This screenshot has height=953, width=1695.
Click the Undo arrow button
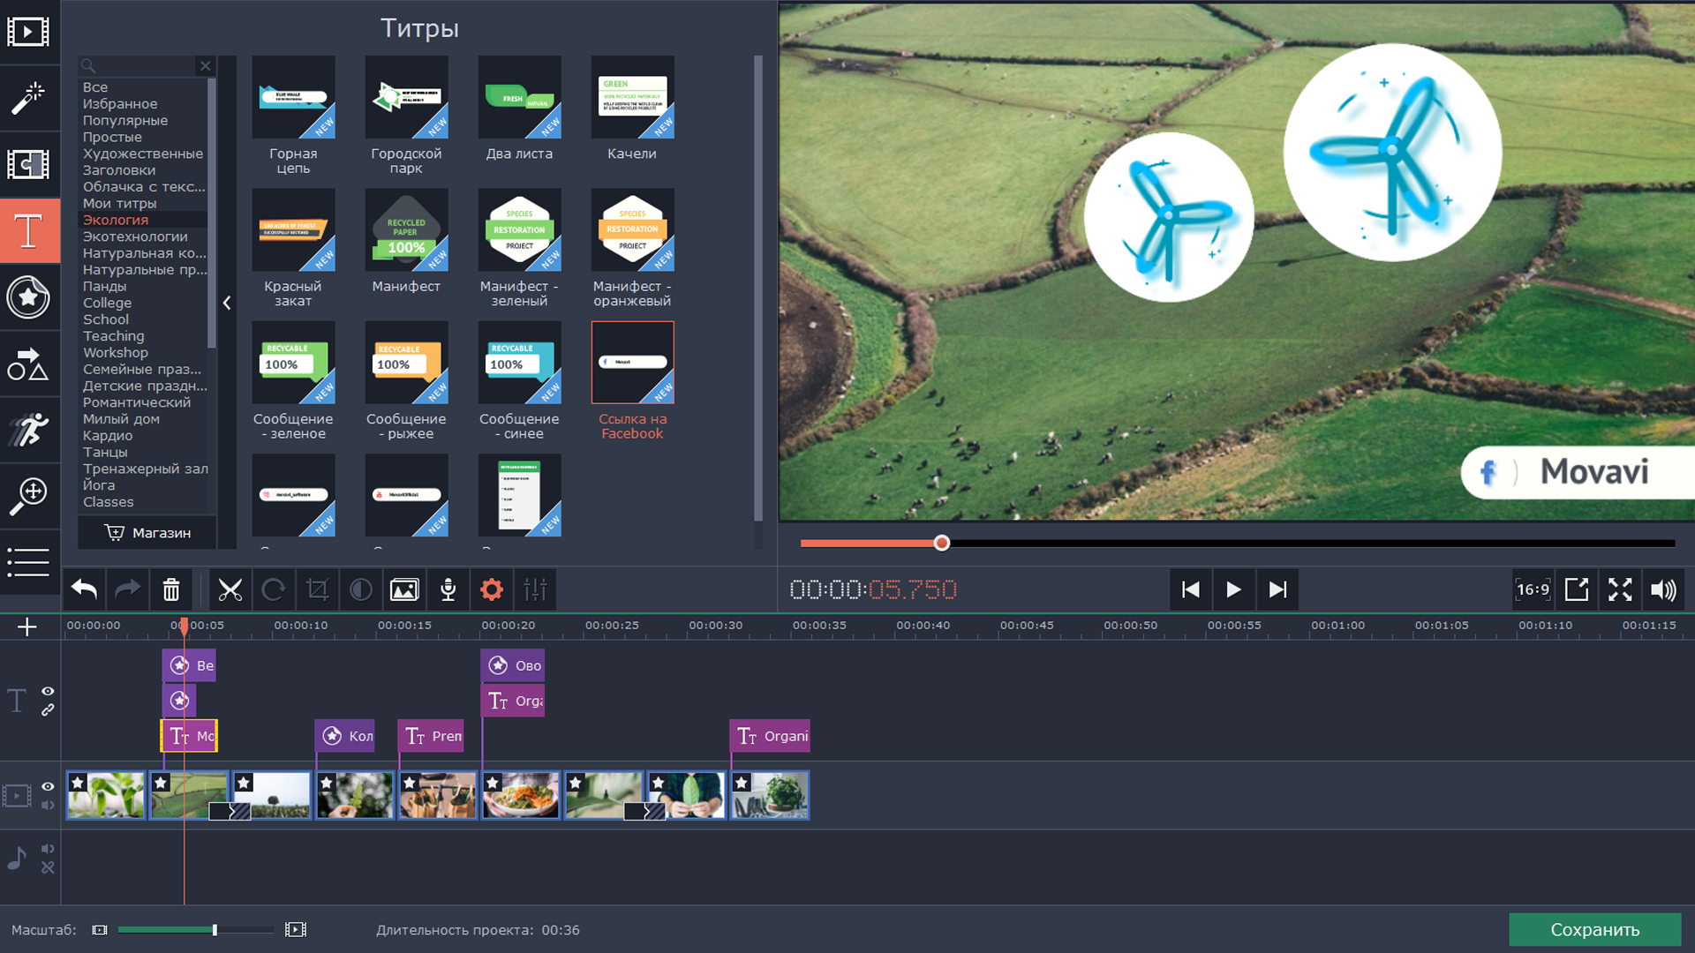[84, 589]
